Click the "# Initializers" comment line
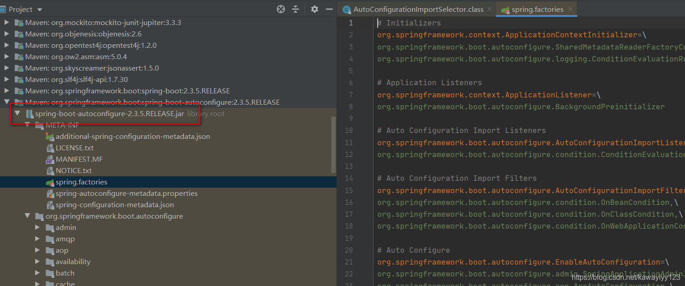Image resolution: width=685 pixels, height=286 pixels. point(409,23)
